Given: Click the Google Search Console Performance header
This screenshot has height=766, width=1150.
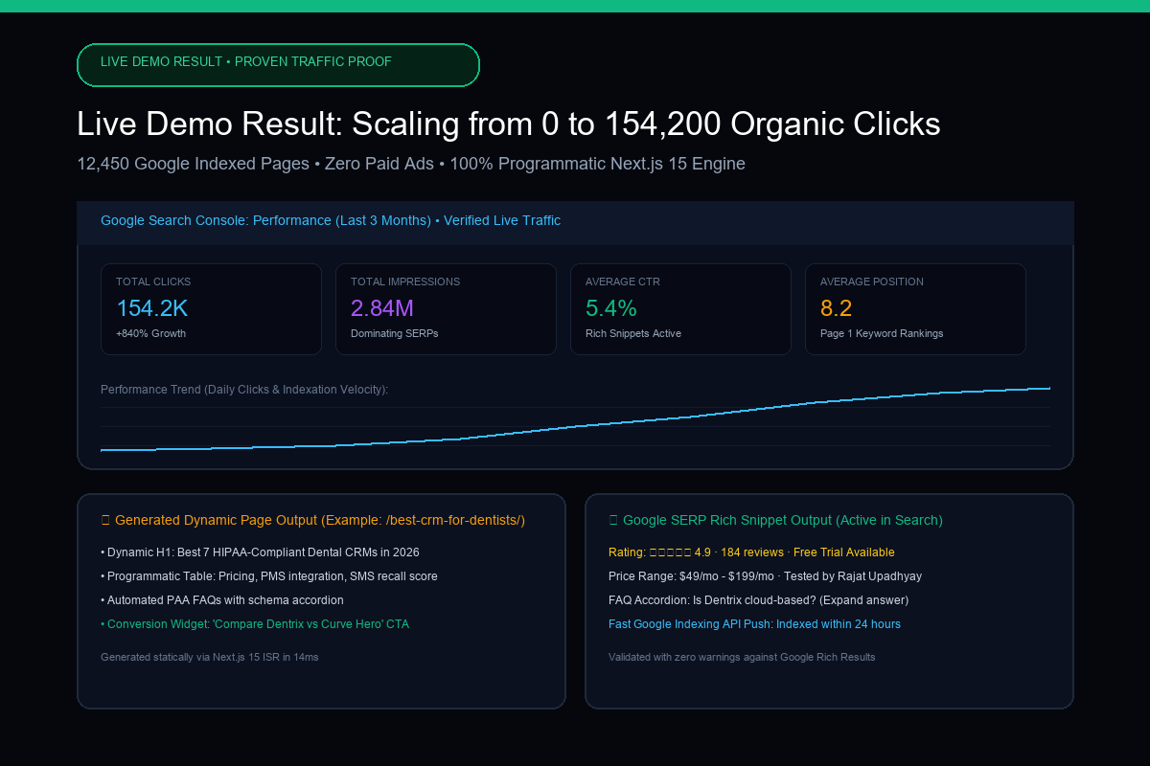Looking at the screenshot, I should pos(575,221).
